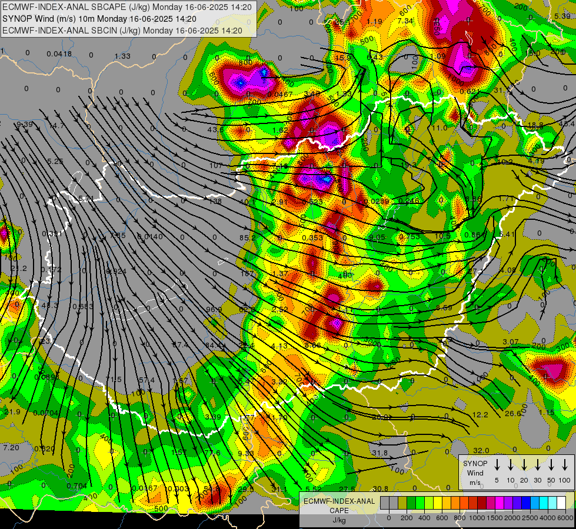
Task: Click the station value '138'
Action: (215, 201)
